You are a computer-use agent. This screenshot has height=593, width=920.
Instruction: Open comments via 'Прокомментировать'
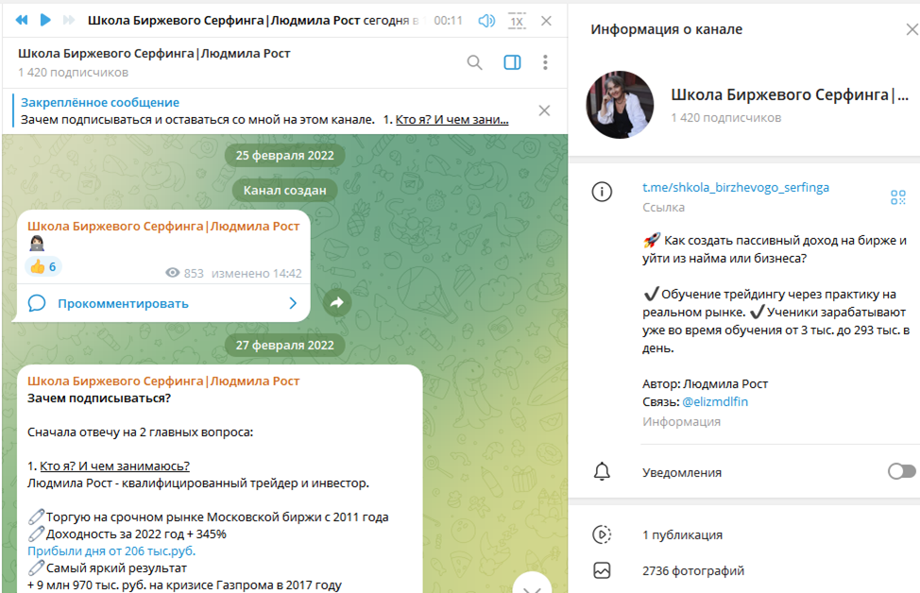click(x=123, y=304)
